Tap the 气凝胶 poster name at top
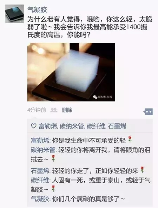The height and width of the screenshot is (208, 158). point(37,10)
